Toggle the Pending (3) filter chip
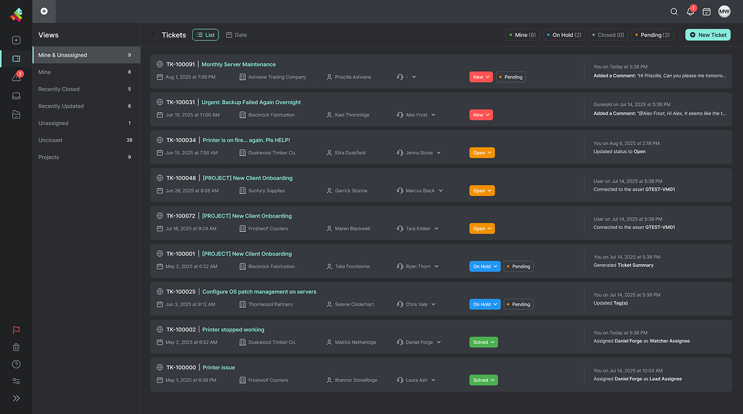The width and height of the screenshot is (743, 414). click(x=653, y=35)
